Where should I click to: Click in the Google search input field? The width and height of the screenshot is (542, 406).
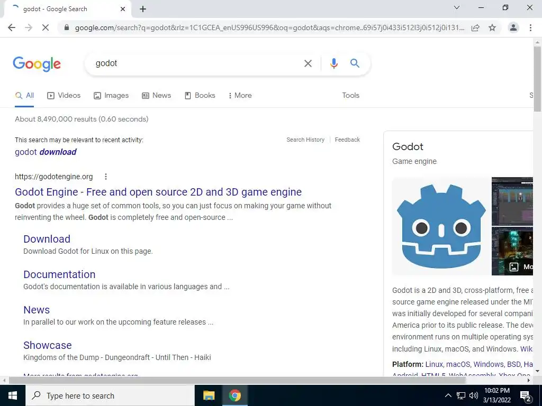pyautogui.click(x=197, y=63)
